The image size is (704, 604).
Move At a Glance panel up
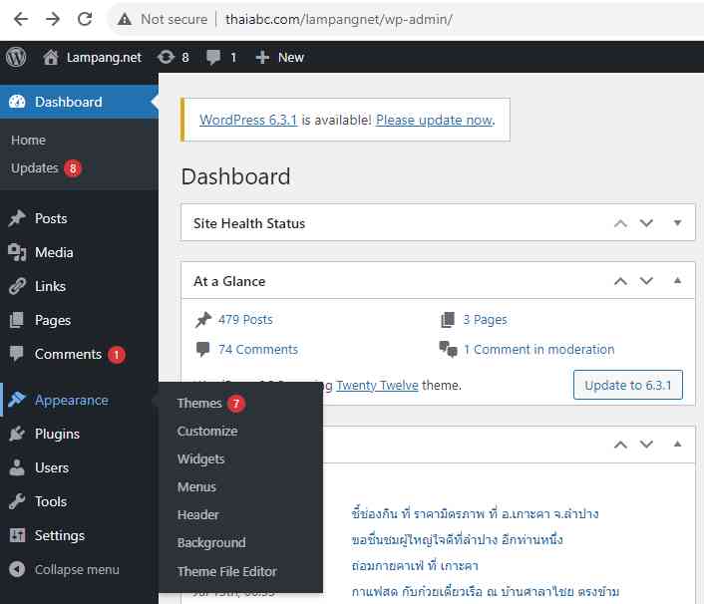620,281
